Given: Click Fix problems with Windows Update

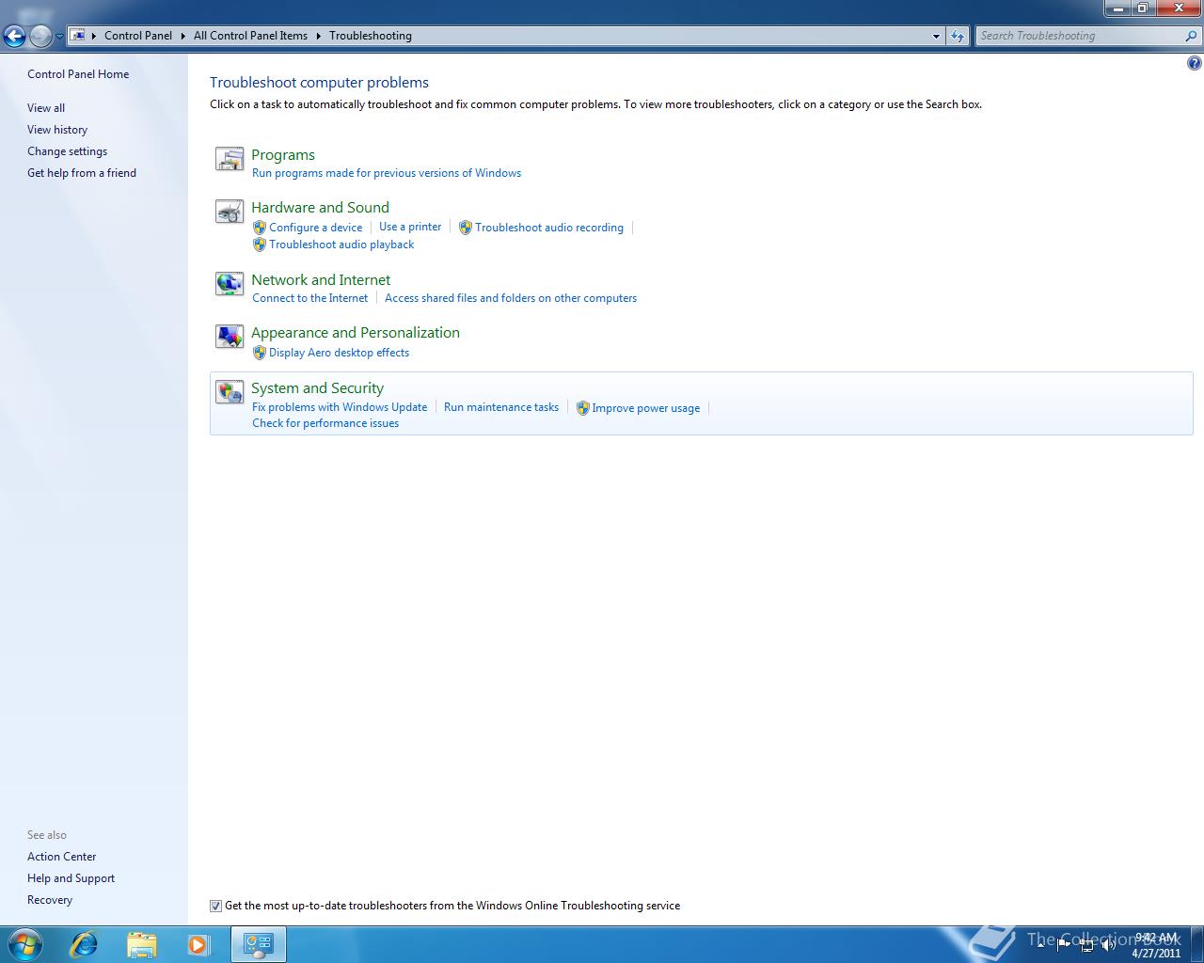Looking at the screenshot, I should pos(340,407).
